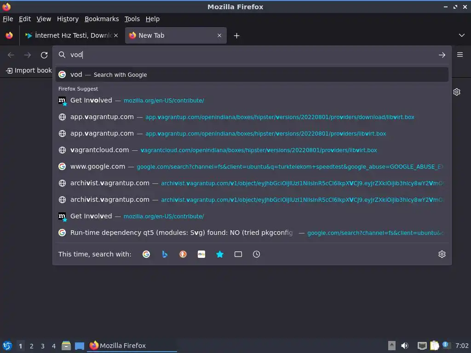Viewport: 471px width, 353px height.
Task: Search this time with DuckDuckGo icon
Action: (183, 254)
